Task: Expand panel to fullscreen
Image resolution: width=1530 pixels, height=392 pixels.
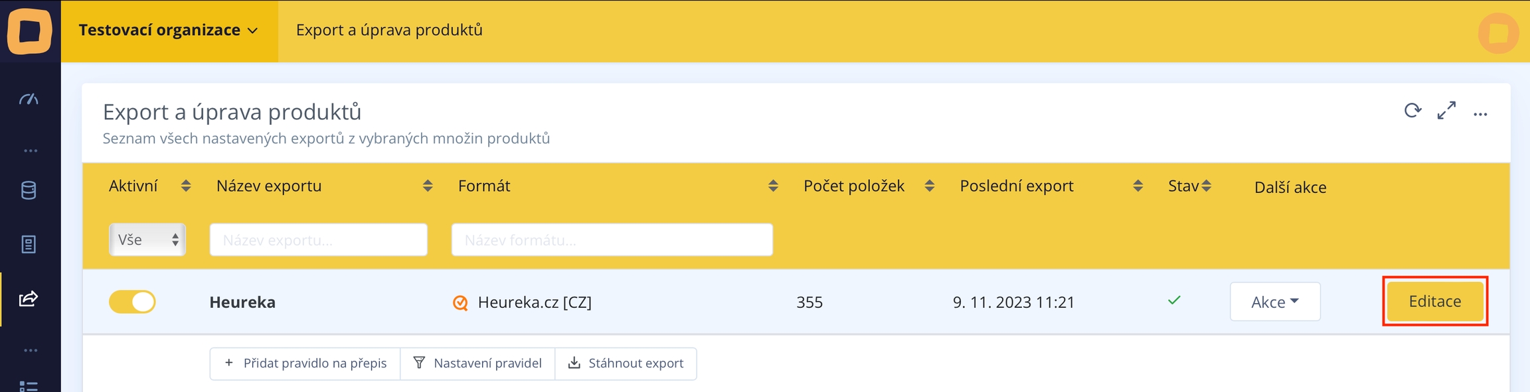Action: [x=1446, y=111]
